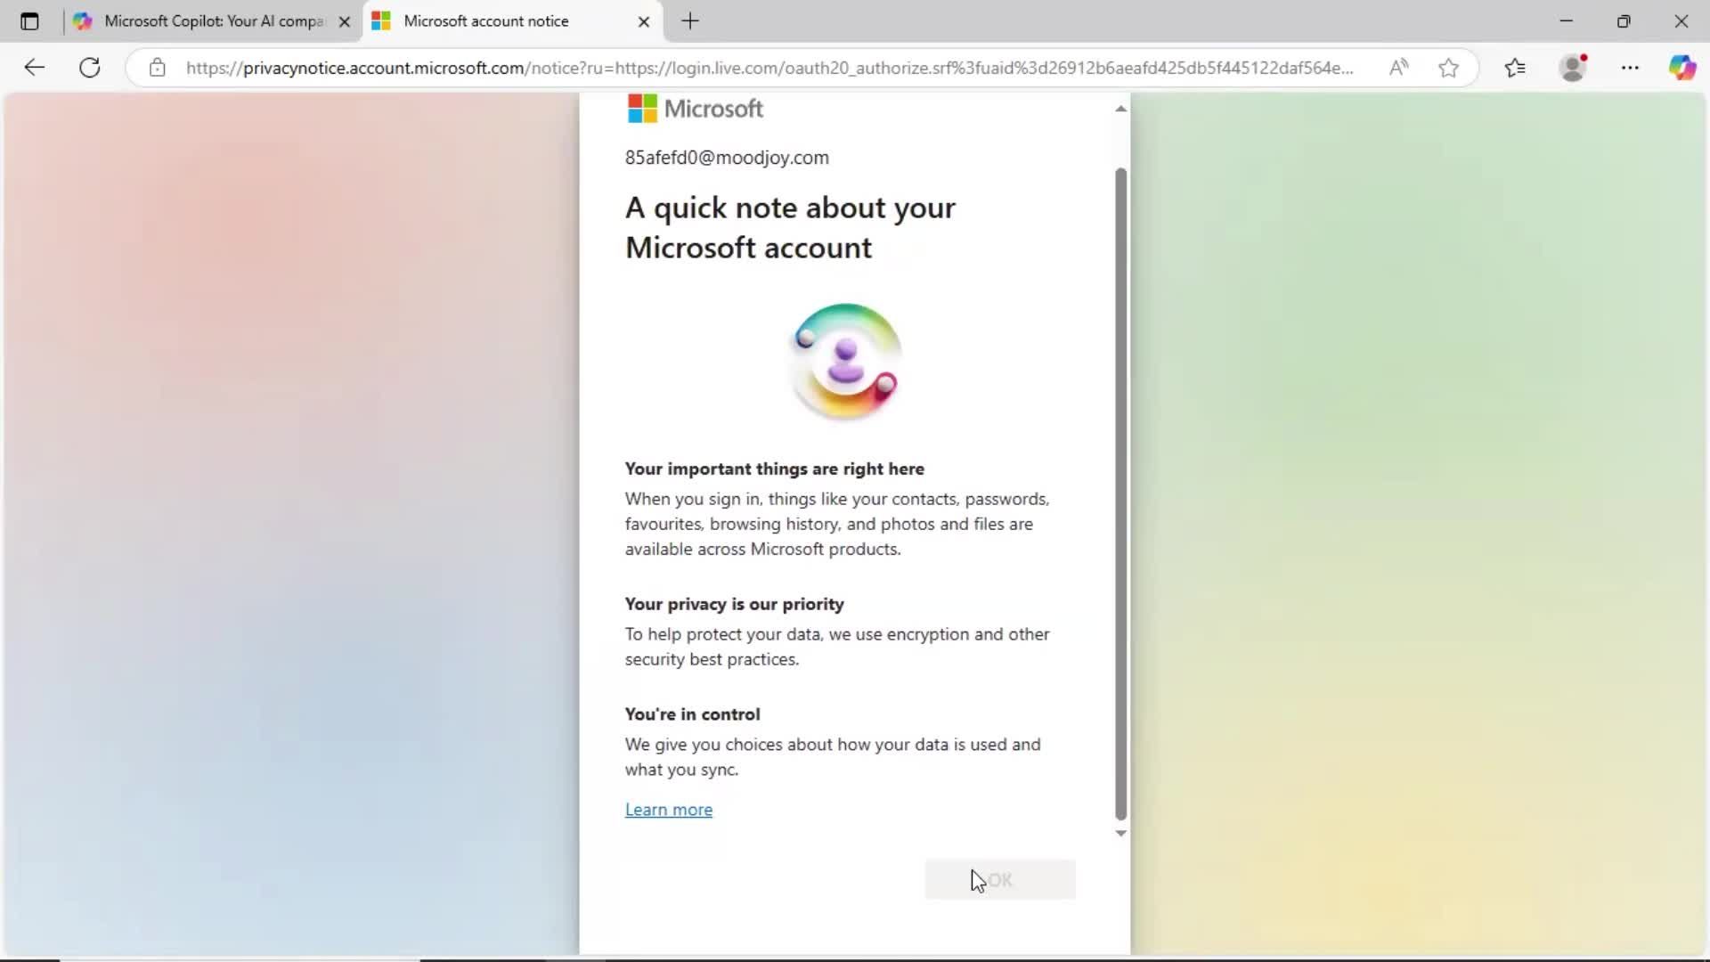Click the email 85afefd0@moodjoy.com
Viewport: 1710px width, 962px height.
[727, 158]
